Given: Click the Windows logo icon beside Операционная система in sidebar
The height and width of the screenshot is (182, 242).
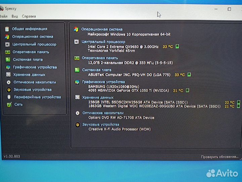Looking at the screenshot, I should tap(7, 37).
